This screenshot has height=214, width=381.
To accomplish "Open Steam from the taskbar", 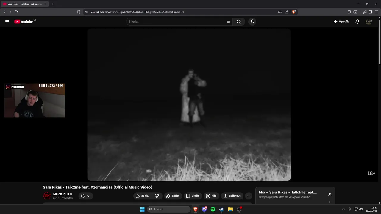I will pyautogui.click(x=221, y=209).
